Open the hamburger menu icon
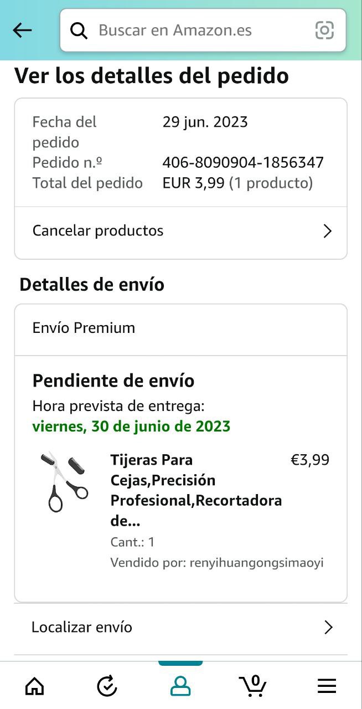The width and height of the screenshot is (362, 709). click(x=327, y=686)
